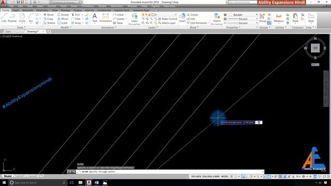Activate the Array command

(76, 23)
